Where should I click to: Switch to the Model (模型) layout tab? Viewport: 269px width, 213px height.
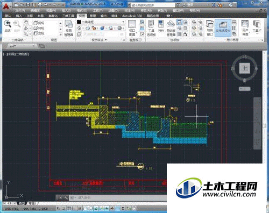22,203
